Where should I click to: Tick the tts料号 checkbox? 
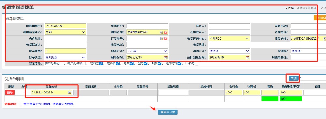197,63
